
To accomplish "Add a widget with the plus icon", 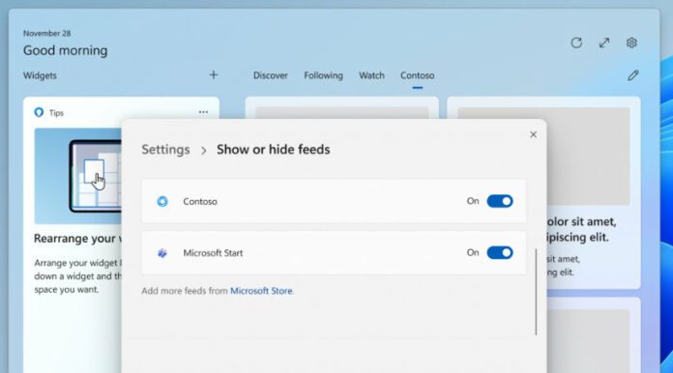I will 214,75.
